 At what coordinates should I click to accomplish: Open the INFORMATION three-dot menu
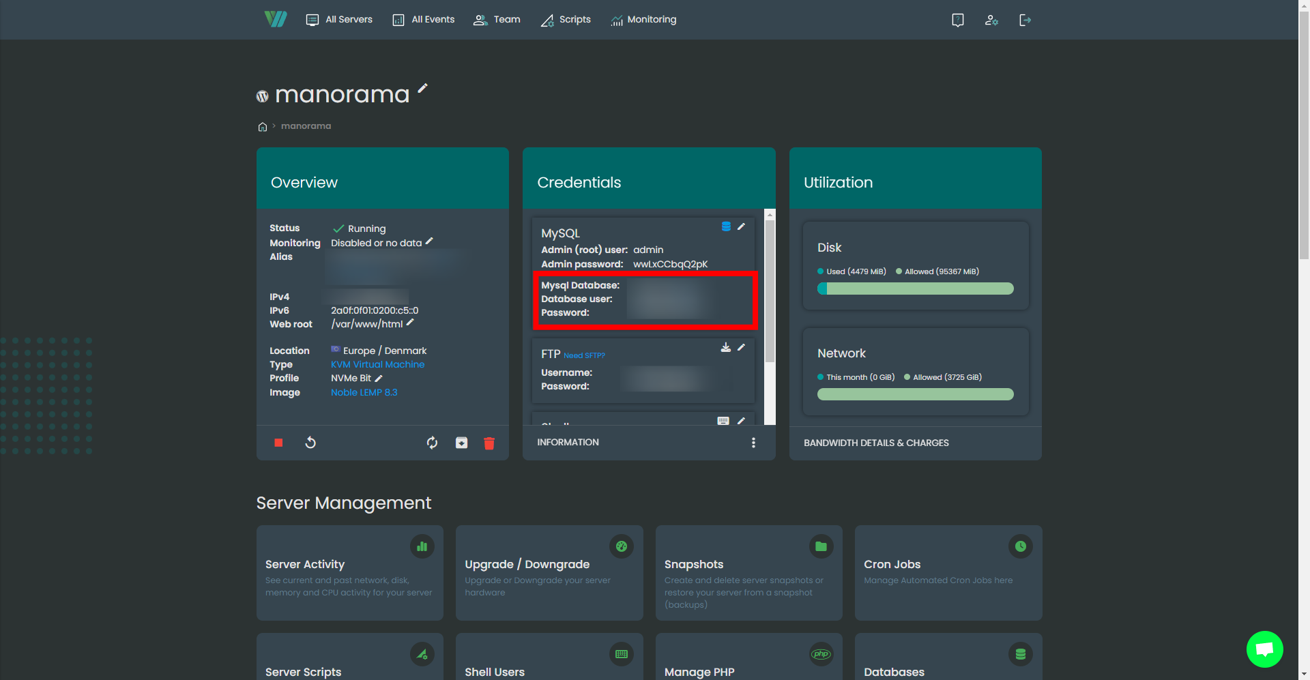point(753,443)
